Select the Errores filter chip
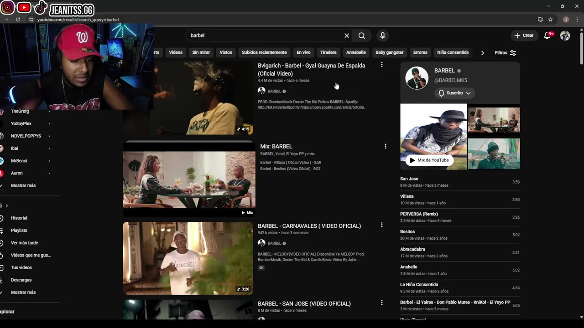 (x=420, y=52)
